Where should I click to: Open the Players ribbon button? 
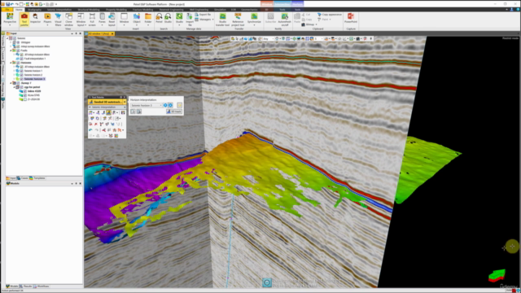tap(47, 20)
